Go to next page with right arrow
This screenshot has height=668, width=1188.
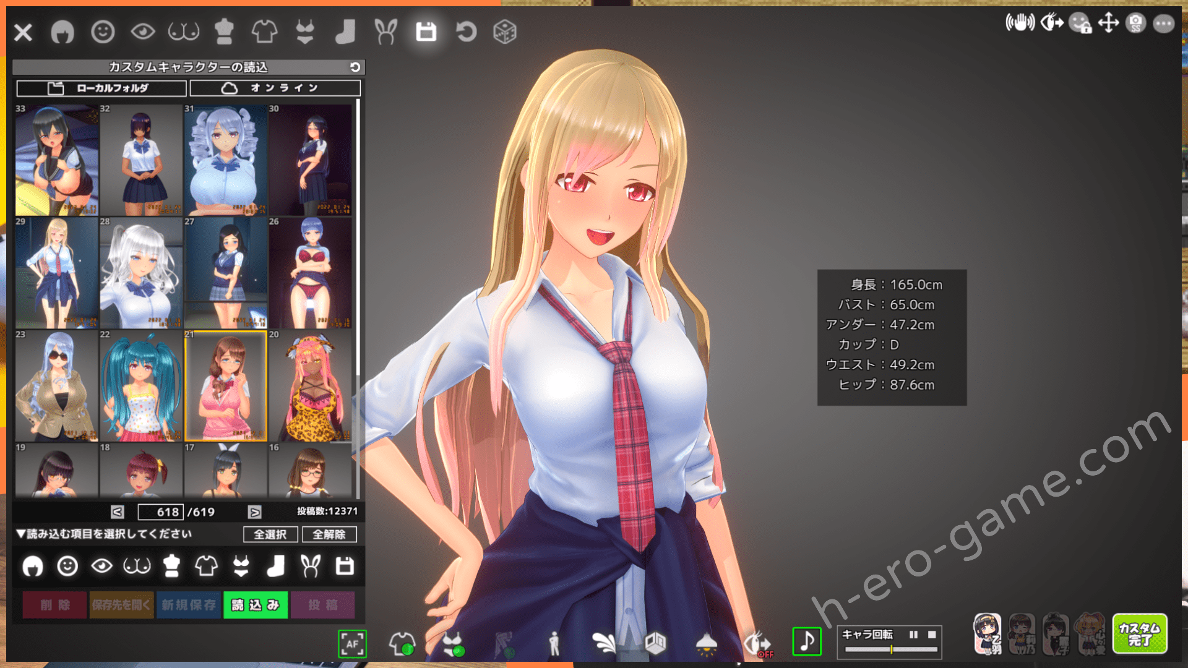point(254,512)
